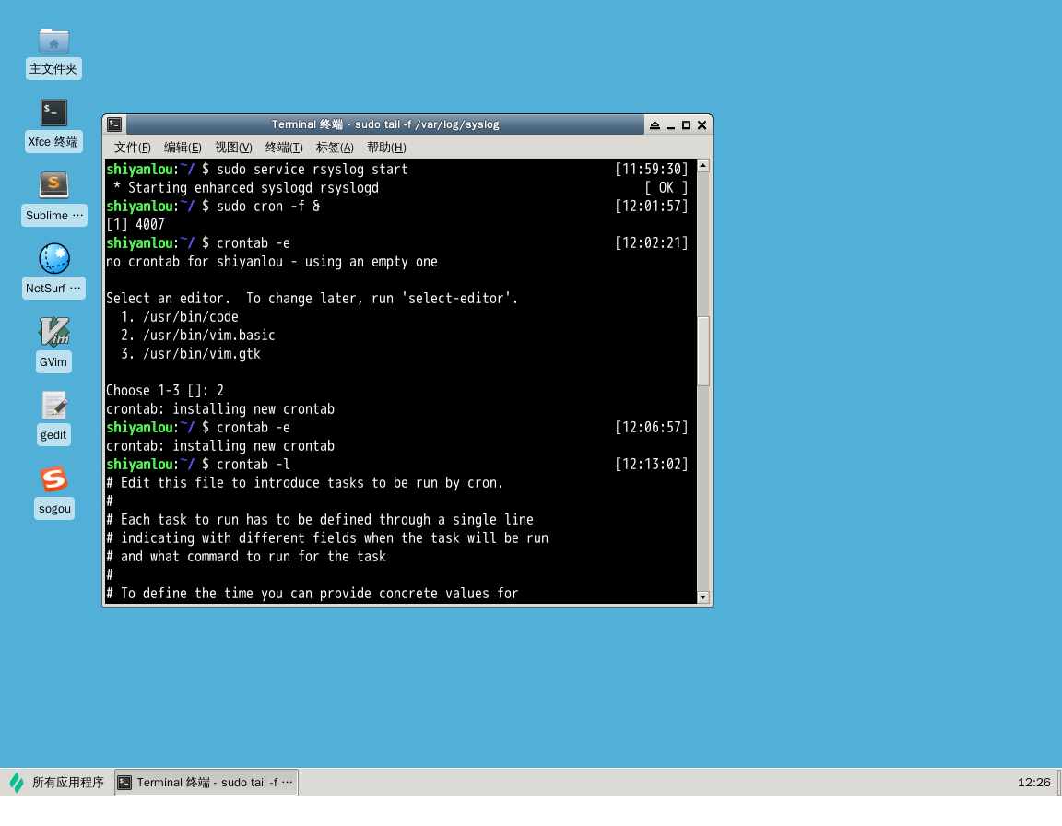Open the 编辑(E) menu
Screen dimensions: 1062x826
coord(182,147)
